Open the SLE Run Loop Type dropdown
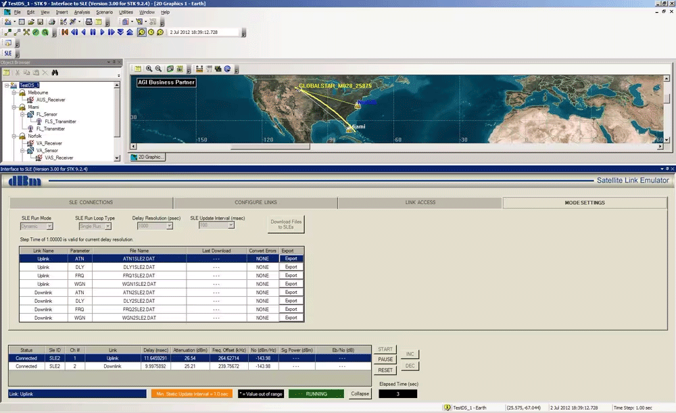676x413 pixels. coord(107,226)
